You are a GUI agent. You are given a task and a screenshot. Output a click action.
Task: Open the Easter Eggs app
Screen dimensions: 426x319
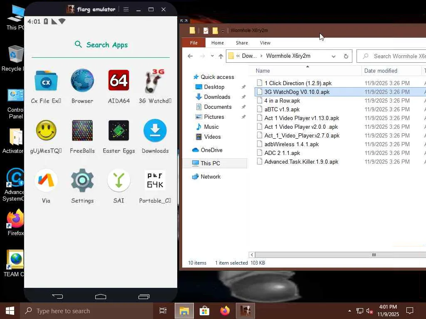pos(119,131)
